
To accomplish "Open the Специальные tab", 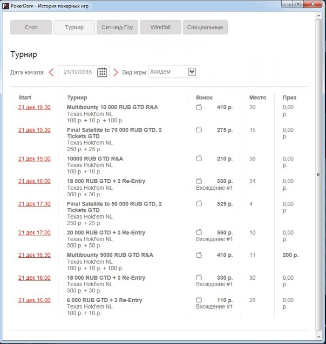I will click(205, 27).
